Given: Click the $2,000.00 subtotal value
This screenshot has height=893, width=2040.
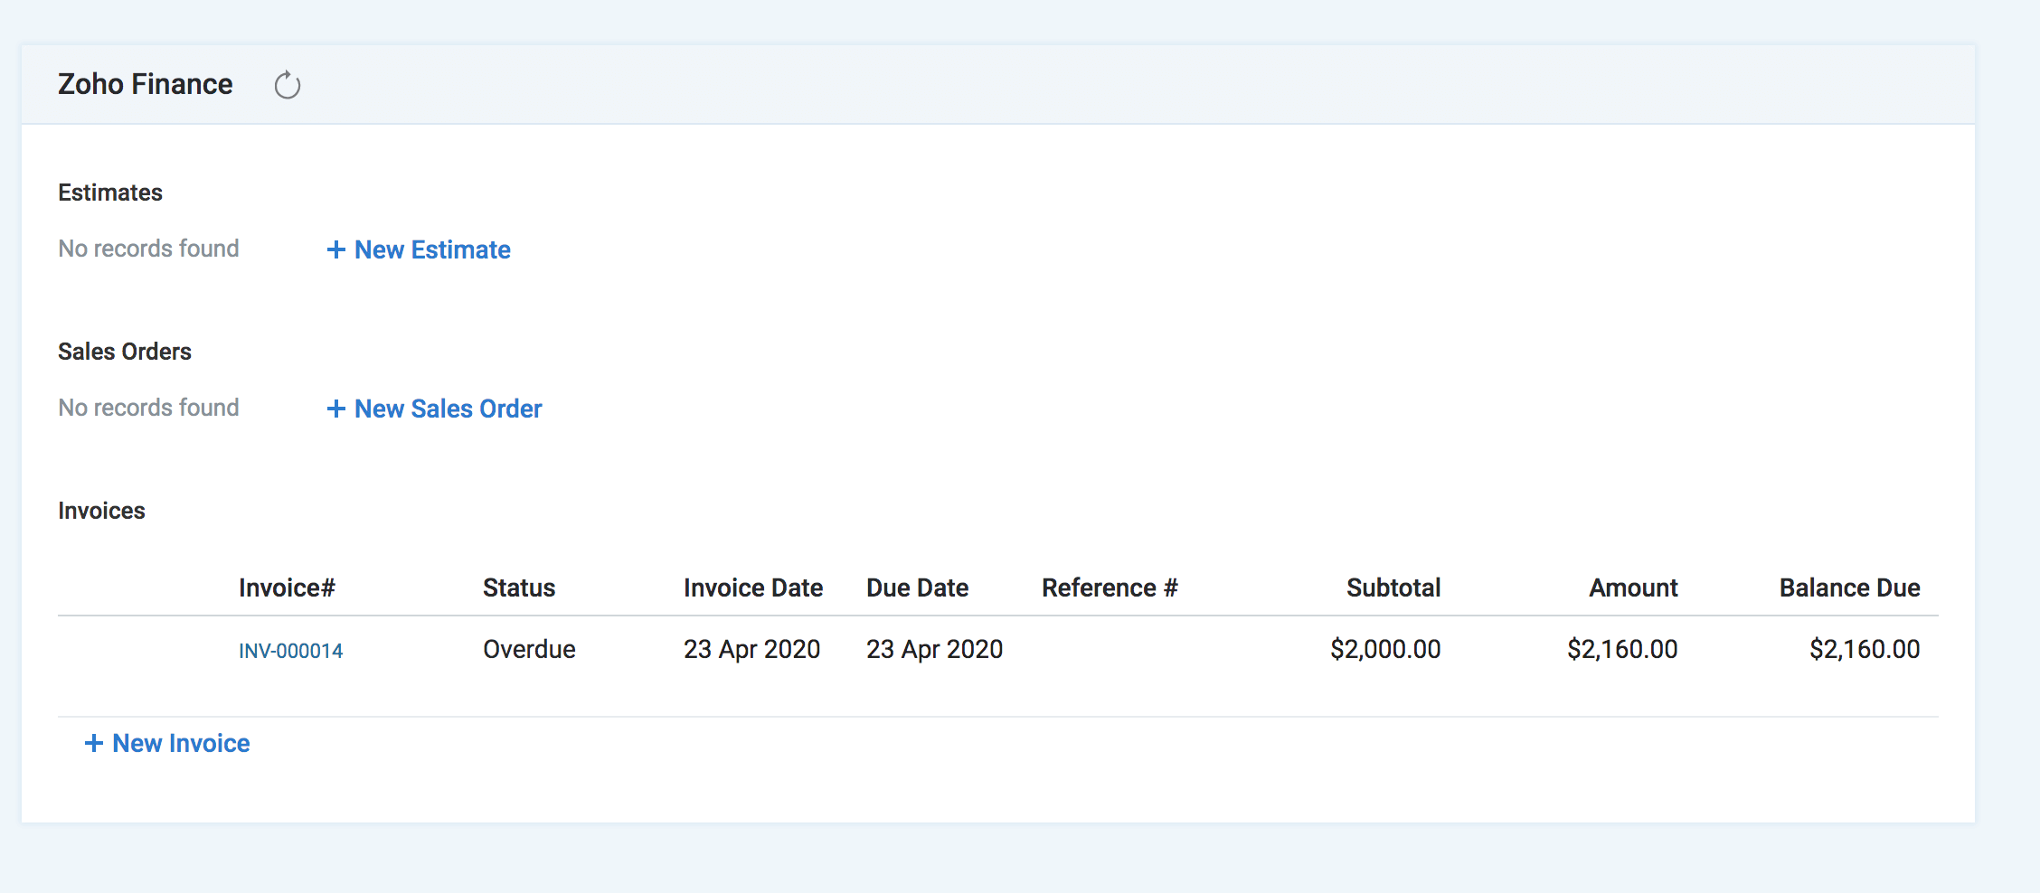Looking at the screenshot, I should tap(1385, 649).
